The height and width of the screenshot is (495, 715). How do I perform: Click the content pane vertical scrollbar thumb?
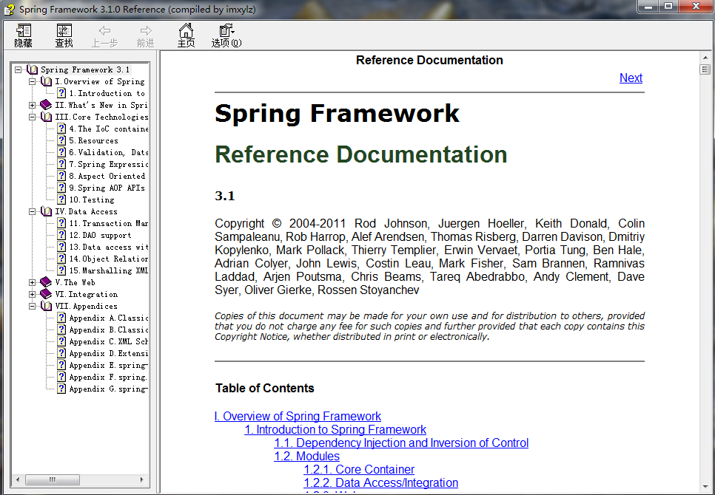705,69
